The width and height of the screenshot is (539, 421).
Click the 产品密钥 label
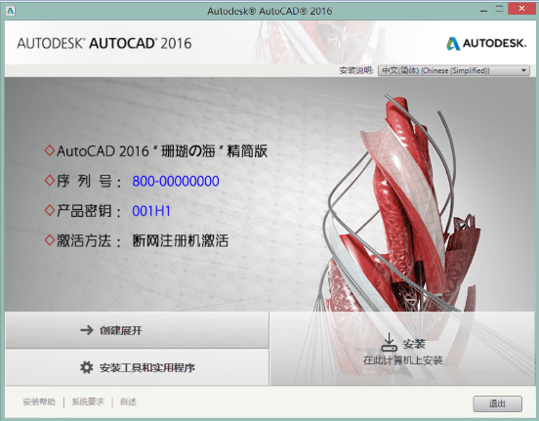[89, 211]
